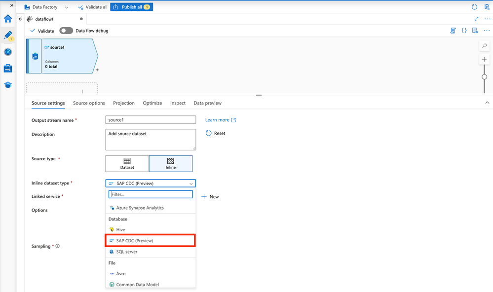
Task: Click the Output stream name field
Action: (151, 120)
